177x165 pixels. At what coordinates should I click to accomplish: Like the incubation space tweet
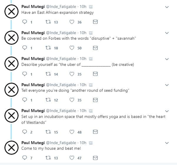click(x=72, y=132)
